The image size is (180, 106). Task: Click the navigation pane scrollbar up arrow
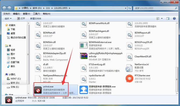(28, 23)
